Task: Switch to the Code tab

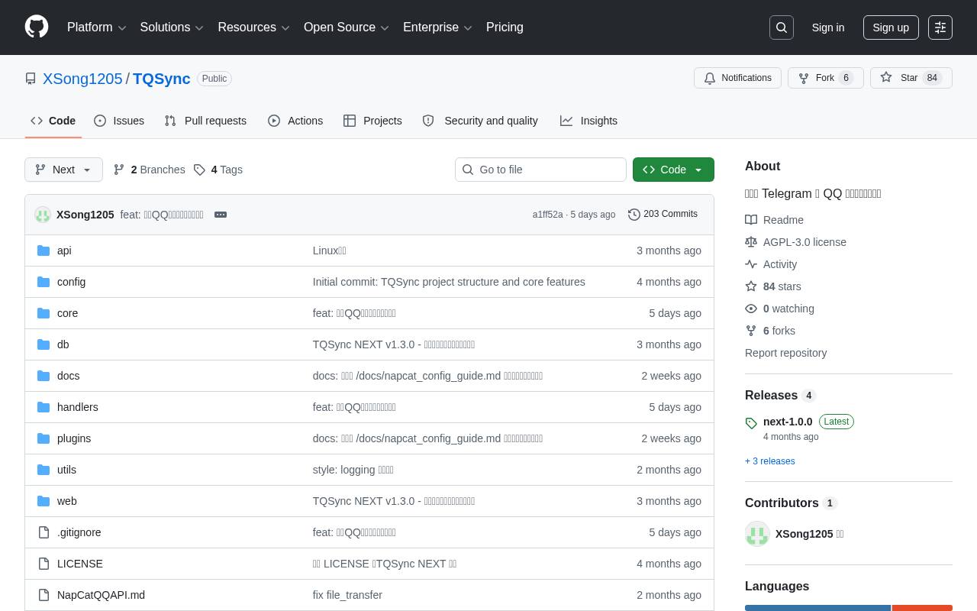Action: point(53,121)
